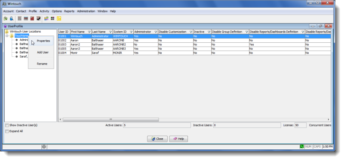Choose Properties from the context menu
Viewport: 344px width, 160px height.
coord(41,41)
